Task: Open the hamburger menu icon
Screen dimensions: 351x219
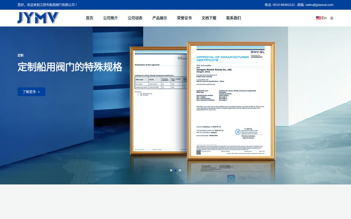Action: point(332,18)
